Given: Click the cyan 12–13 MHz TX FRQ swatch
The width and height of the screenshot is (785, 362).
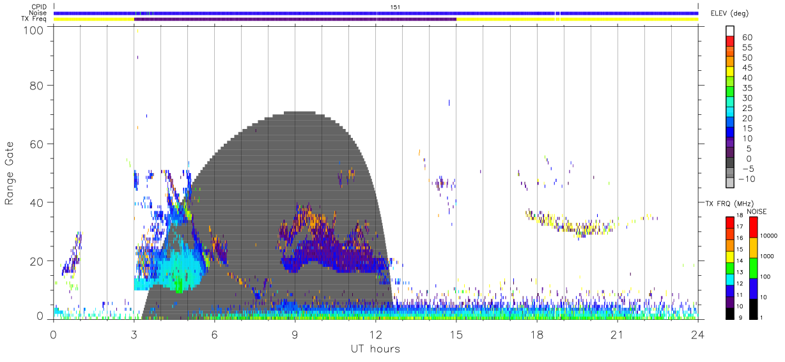Looking at the screenshot, I should coord(729,278).
